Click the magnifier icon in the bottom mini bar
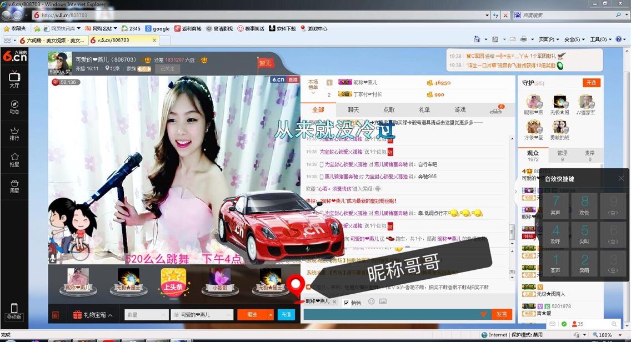631x342 pixels. coord(614,324)
